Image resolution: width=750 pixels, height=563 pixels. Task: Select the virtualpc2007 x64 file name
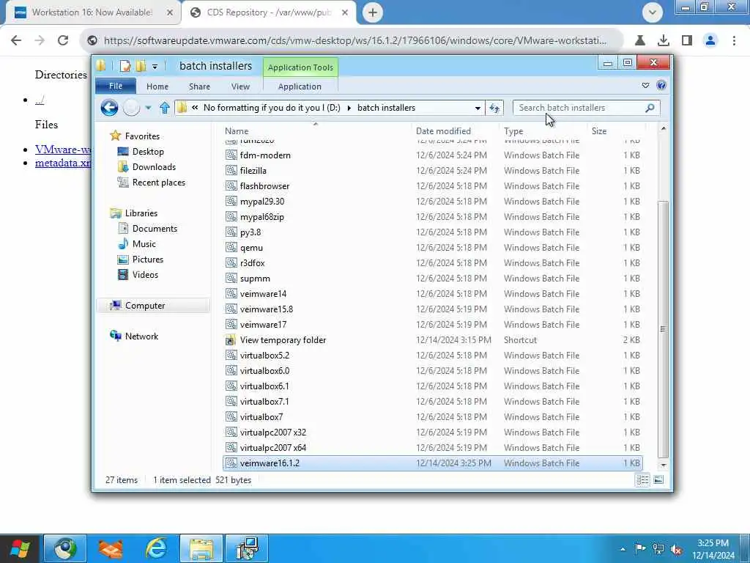pyautogui.click(x=273, y=448)
